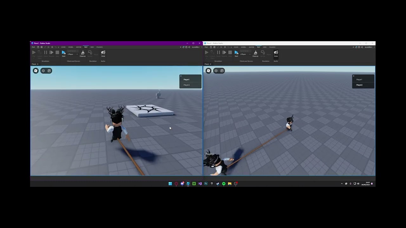Viewport: 406px width, 228px height.
Task: Click the character in the right viewport centre
Action: pos(289,123)
